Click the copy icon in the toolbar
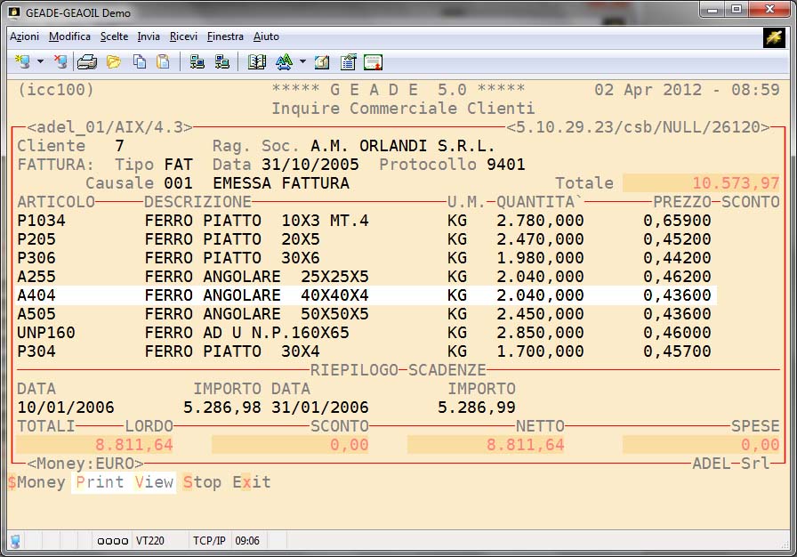 (x=140, y=62)
